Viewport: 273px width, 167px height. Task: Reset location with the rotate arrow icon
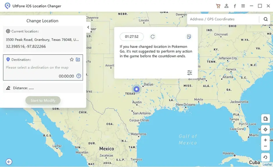(x=265, y=157)
